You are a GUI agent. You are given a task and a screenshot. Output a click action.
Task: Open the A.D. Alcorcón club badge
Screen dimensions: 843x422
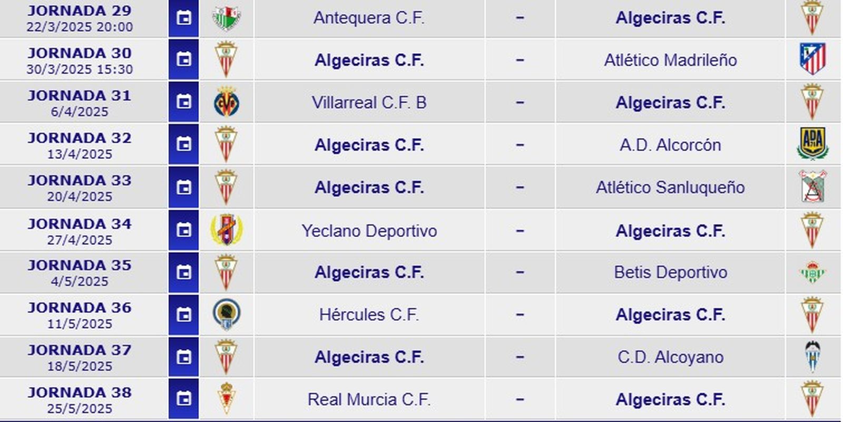click(x=813, y=144)
